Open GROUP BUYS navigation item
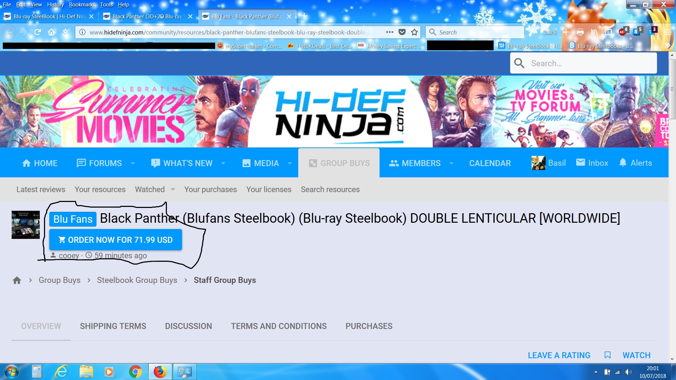The width and height of the screenshot is (676, 380). tap(339, 163)
